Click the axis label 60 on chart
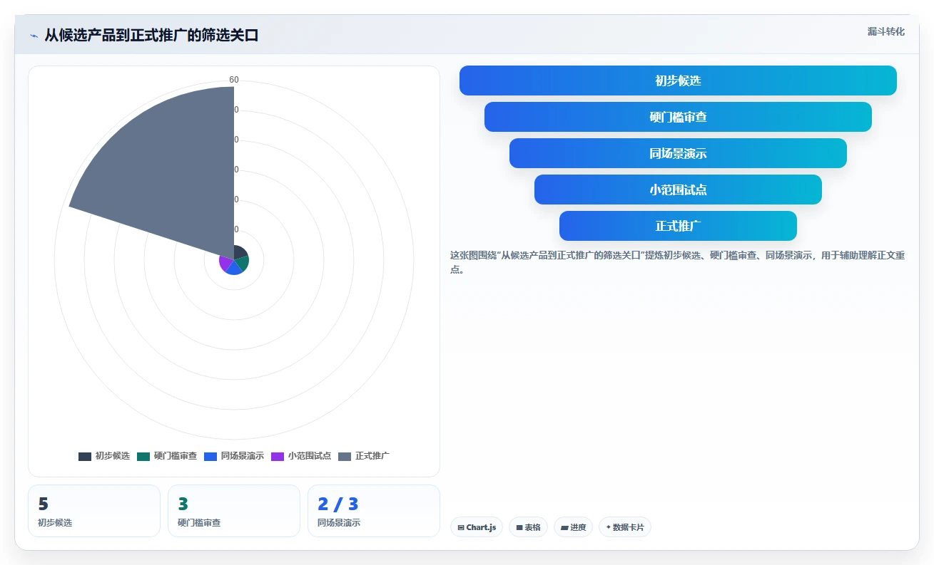The width and height of the screenshot is (934, 565). [x=234, y=80]
